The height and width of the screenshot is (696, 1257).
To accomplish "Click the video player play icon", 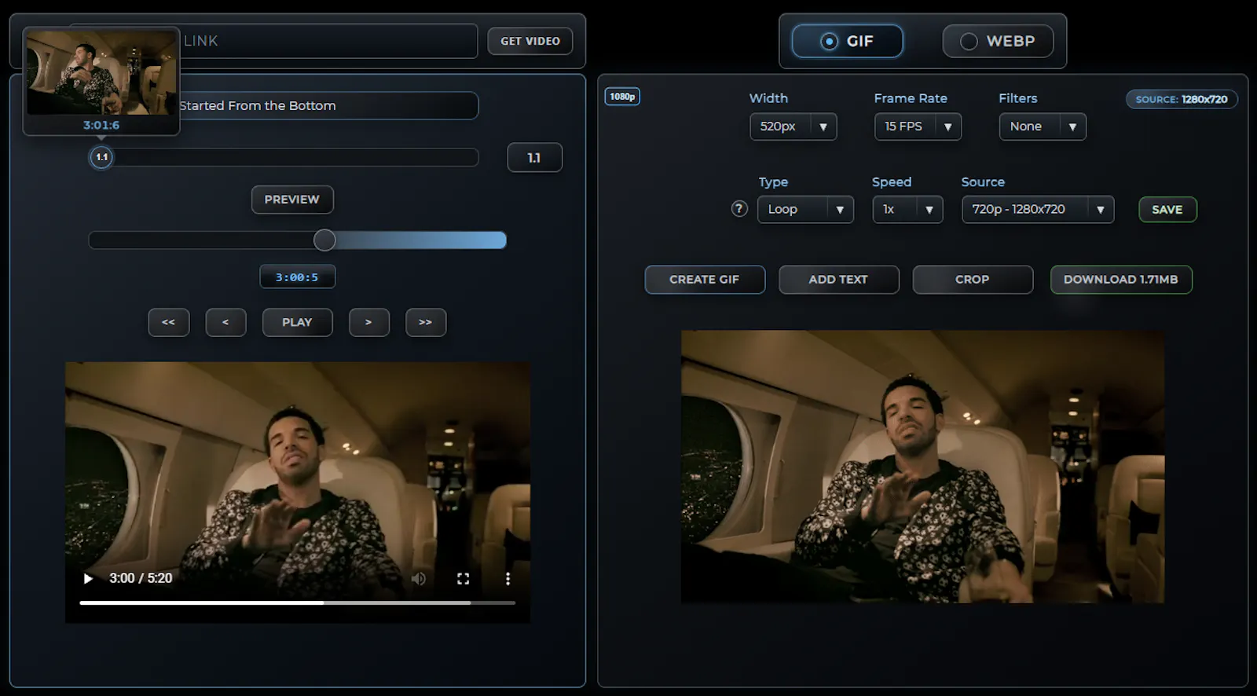I will 88,579.
